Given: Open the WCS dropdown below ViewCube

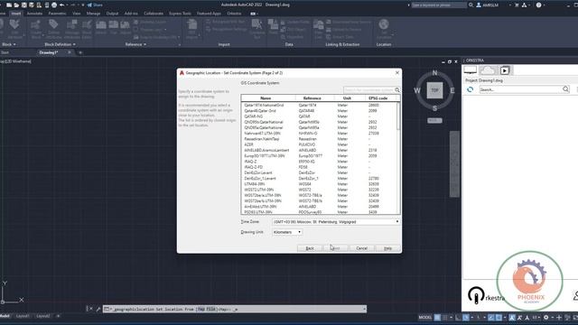Looking at the screenshot, I should [434, 120].
